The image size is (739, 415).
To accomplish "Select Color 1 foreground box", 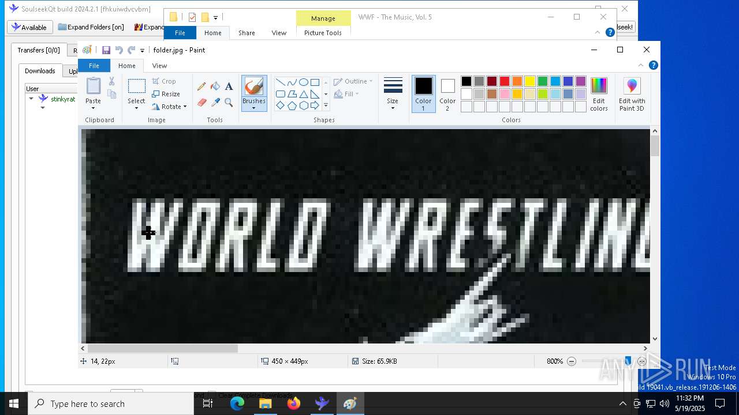I will [423, 94].
